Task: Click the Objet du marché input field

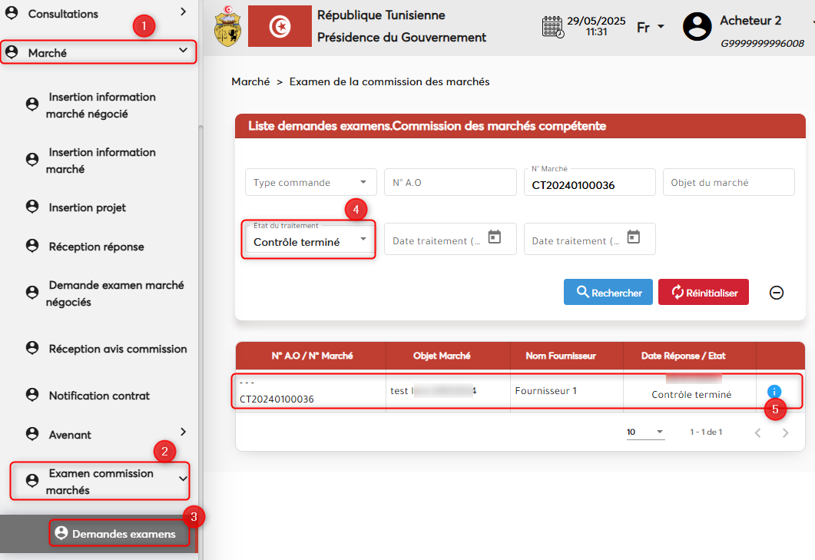Action: [x=728, y=183]
